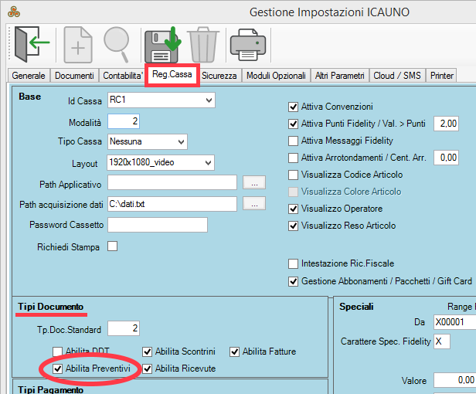The height and width of the screenshot is (394, 476).
Task: Click browse button next to Path acquisizione dati
Action: [254, 204]
